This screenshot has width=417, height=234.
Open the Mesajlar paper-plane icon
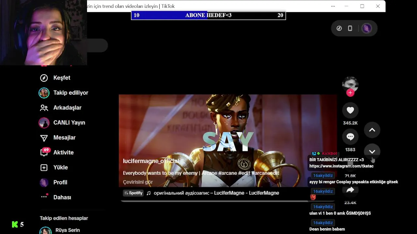(x=44, y=138)
